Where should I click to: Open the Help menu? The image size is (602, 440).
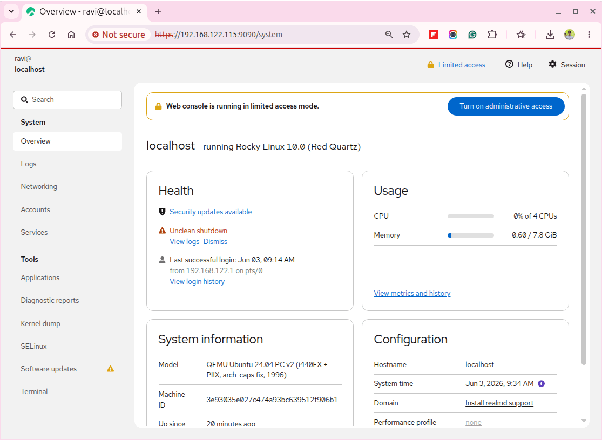[519, 65]
